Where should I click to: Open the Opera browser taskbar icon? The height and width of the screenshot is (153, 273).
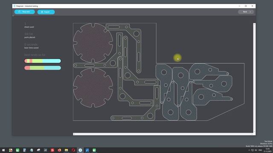point(73,150)
